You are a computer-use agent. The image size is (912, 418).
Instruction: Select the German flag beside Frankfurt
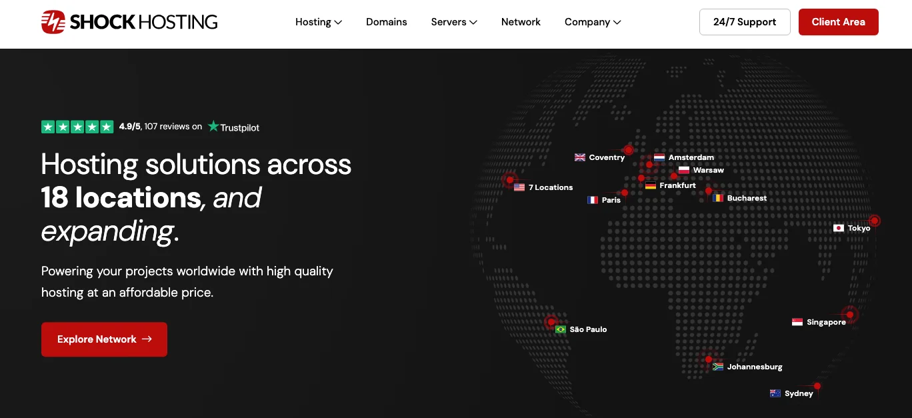(x=651, y=185)
